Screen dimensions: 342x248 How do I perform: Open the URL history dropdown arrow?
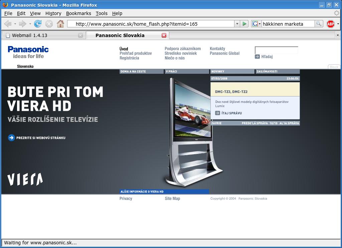click(x=237, y=24)
